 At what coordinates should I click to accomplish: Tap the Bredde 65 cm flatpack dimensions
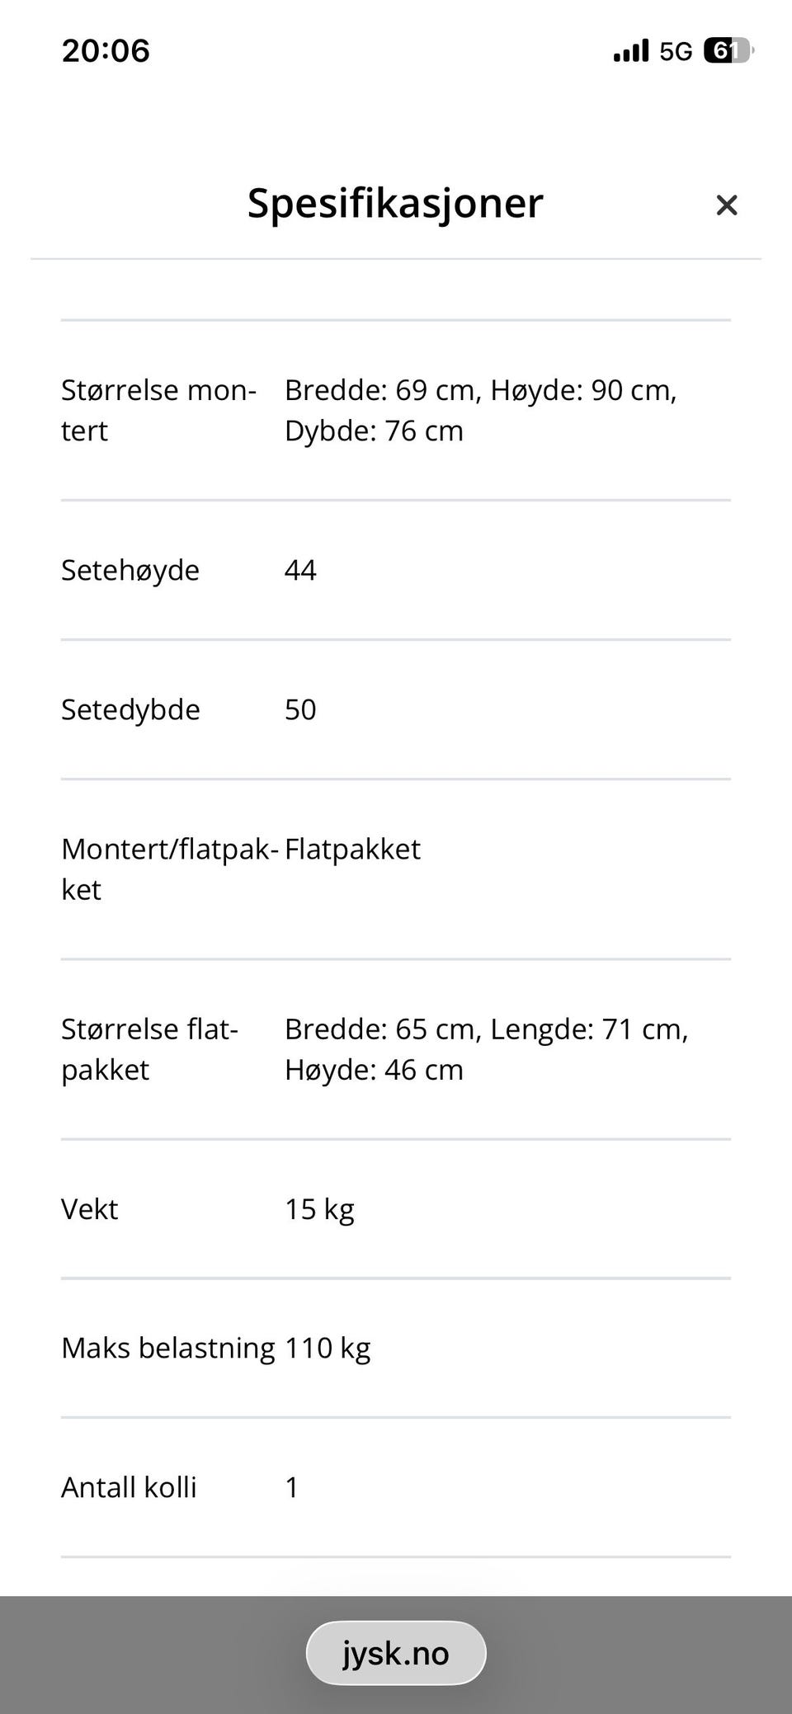pyautogui.click(x=487, y=1049)
